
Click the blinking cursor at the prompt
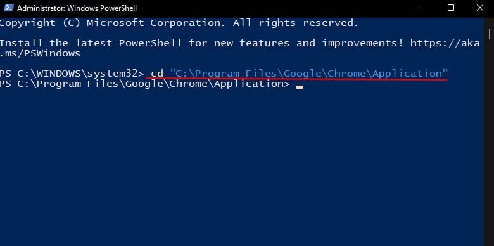click(x=300, y=87)
